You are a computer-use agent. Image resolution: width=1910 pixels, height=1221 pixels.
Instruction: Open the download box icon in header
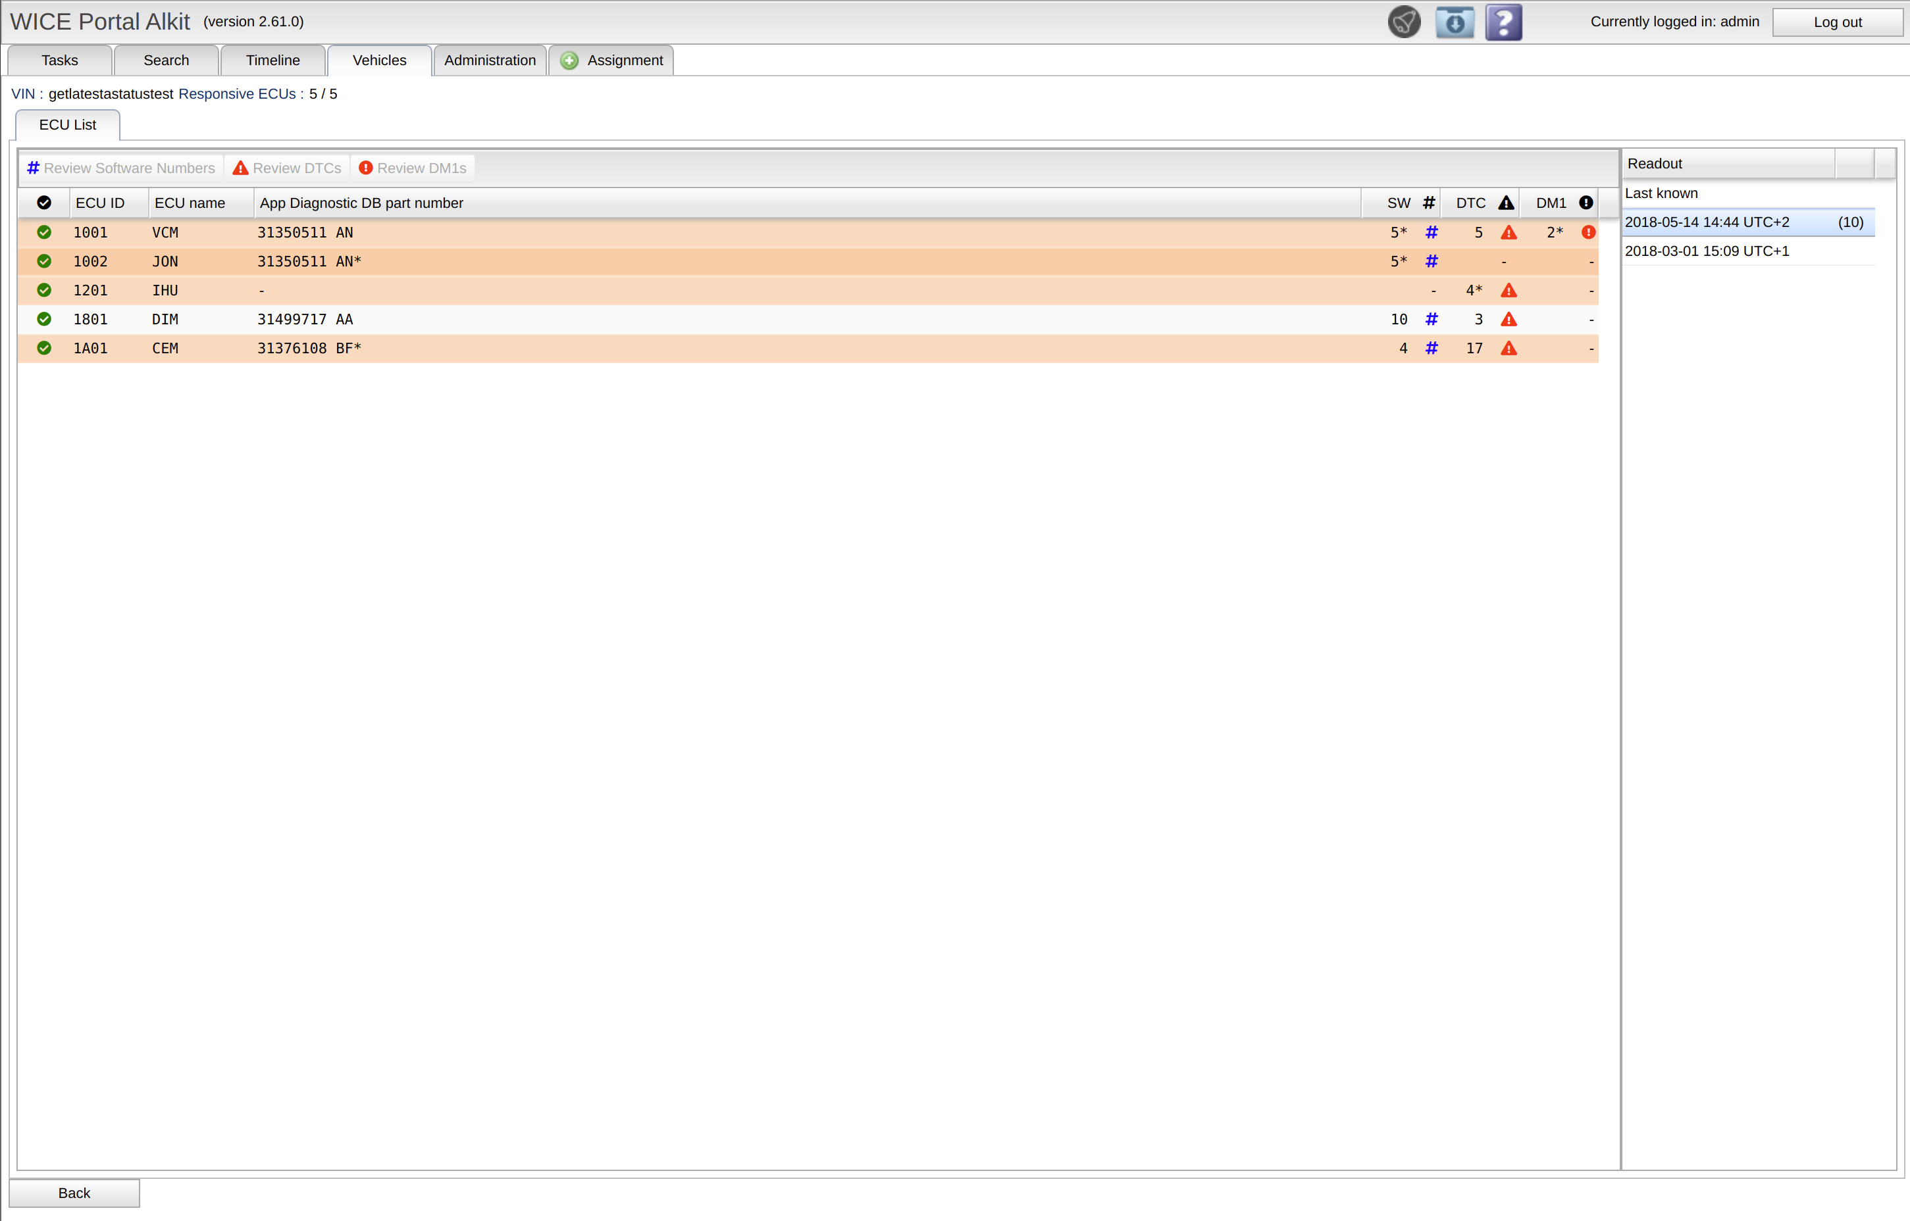pos(1454,22)
